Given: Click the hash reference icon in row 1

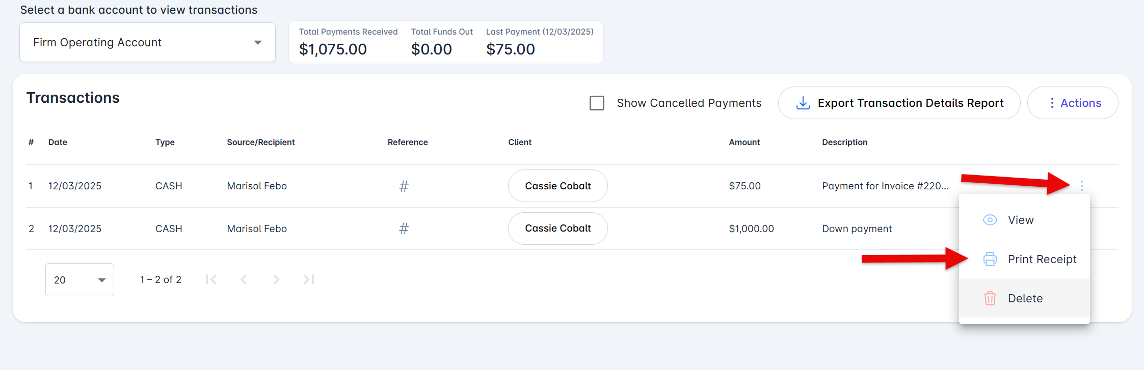Looking at the screenshot, I should (x=404, y=186).
